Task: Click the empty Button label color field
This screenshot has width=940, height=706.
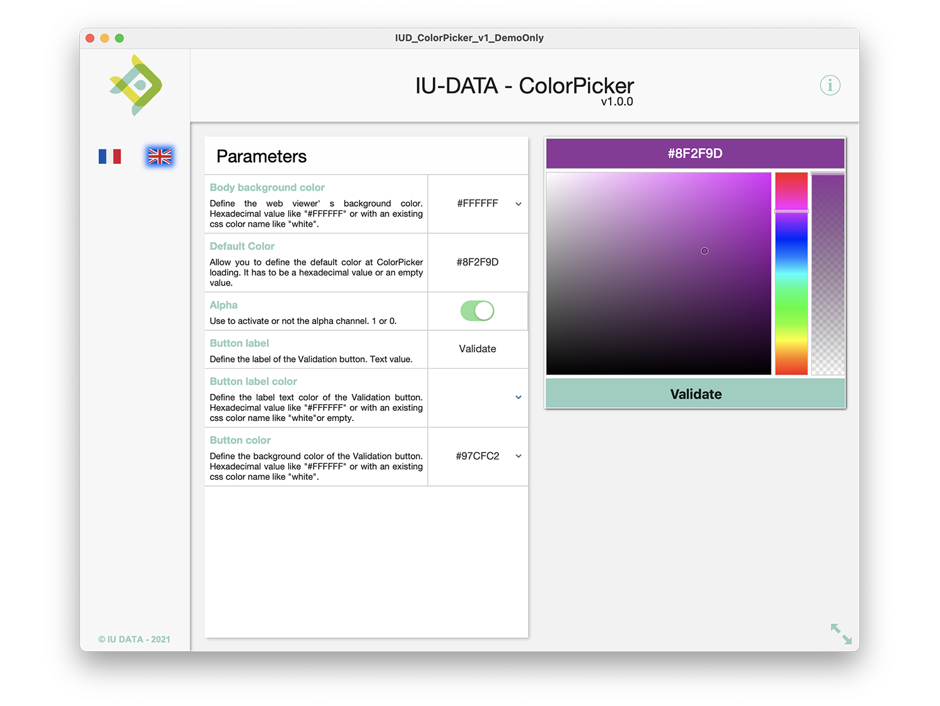Action: (478, 397)
